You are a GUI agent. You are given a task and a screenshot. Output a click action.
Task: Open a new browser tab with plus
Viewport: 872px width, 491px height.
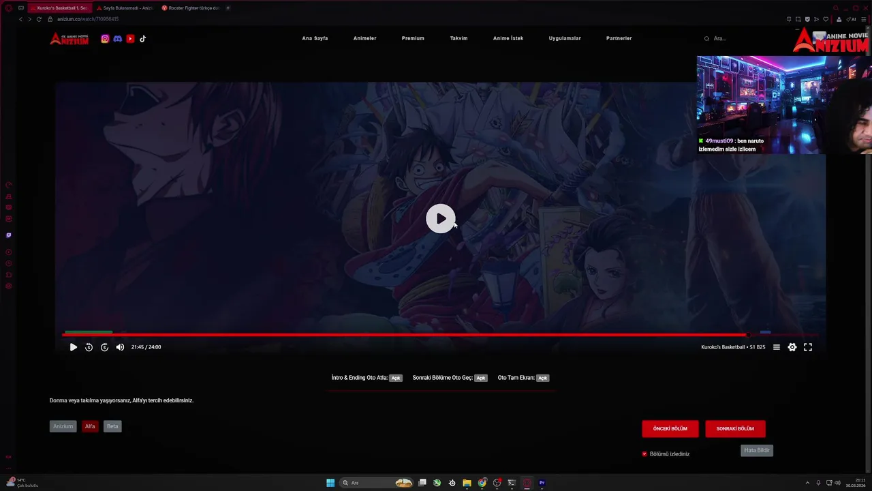[x=228, y=8]
